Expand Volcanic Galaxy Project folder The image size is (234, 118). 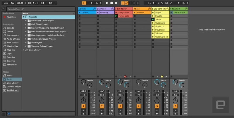point(26,46)
